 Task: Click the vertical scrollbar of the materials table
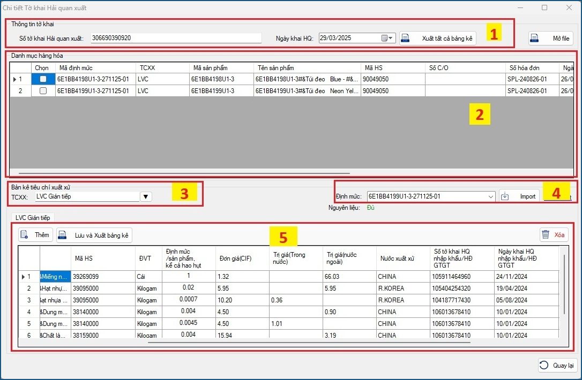[x=564, y=284]
